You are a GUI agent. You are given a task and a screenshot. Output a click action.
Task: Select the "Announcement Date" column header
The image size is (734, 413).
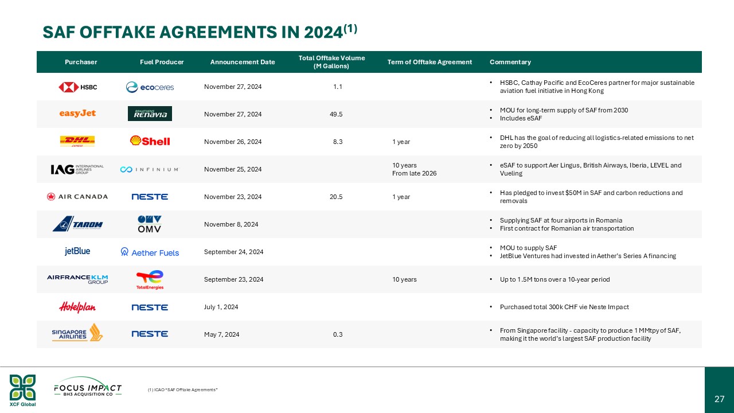tap(243, 62)
